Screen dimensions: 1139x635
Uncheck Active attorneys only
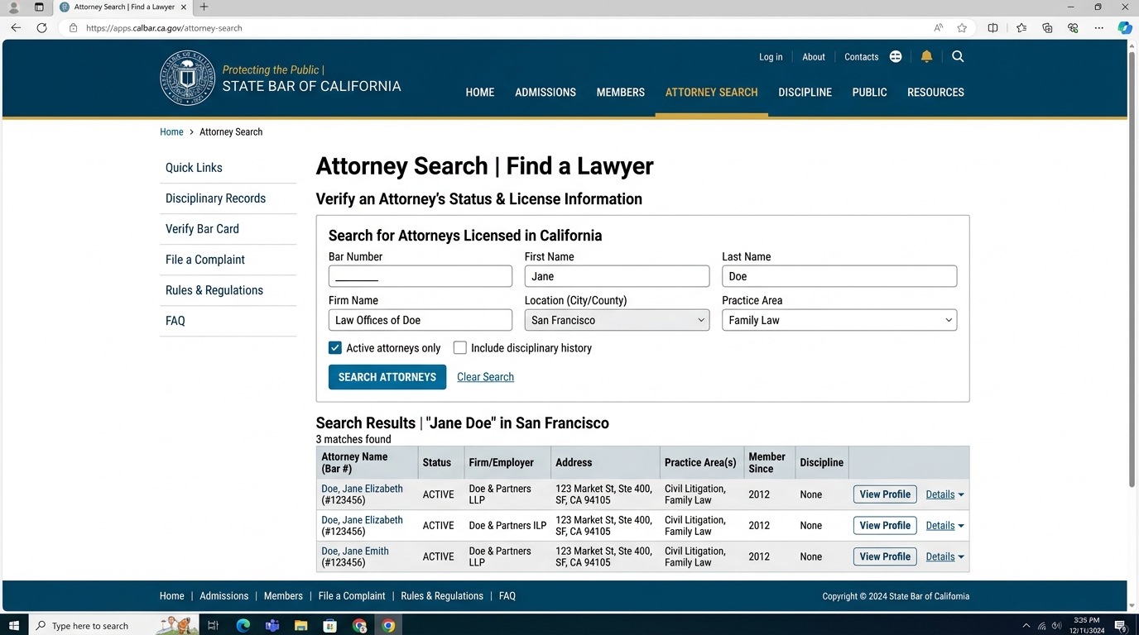pyautogui.click(x=335, y=348)
